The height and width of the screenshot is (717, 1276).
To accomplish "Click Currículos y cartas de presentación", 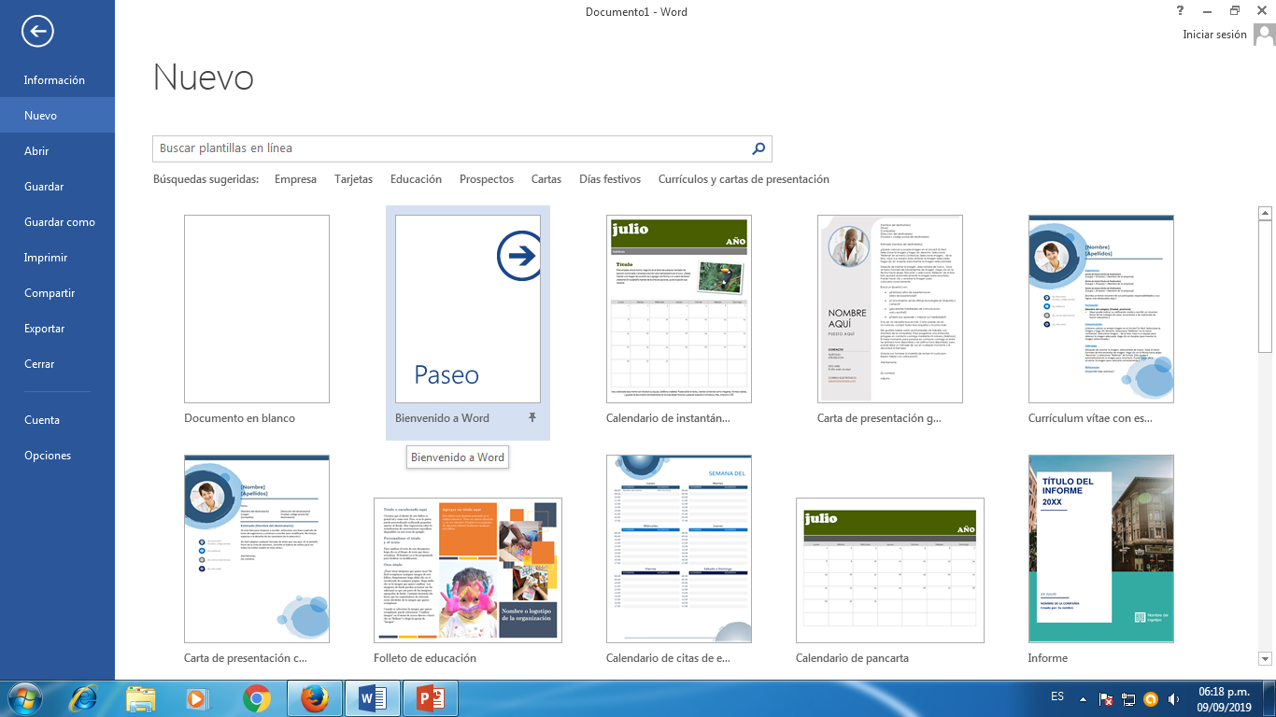I will [x=744, y=179].
